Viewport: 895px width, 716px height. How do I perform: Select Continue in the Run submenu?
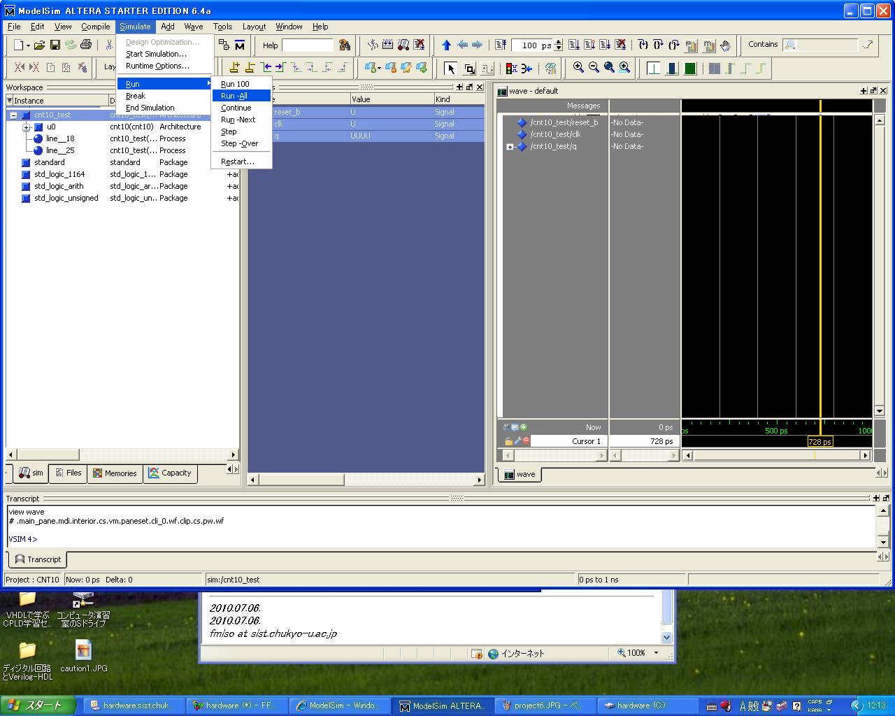(x=241, y=108)
